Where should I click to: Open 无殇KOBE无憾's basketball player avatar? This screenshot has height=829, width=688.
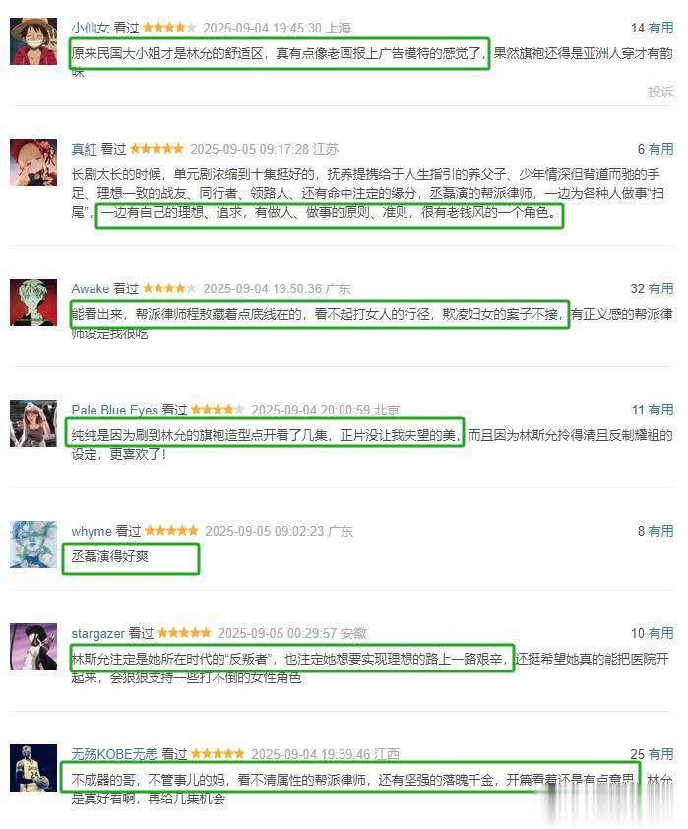click(x=33, y=768)
